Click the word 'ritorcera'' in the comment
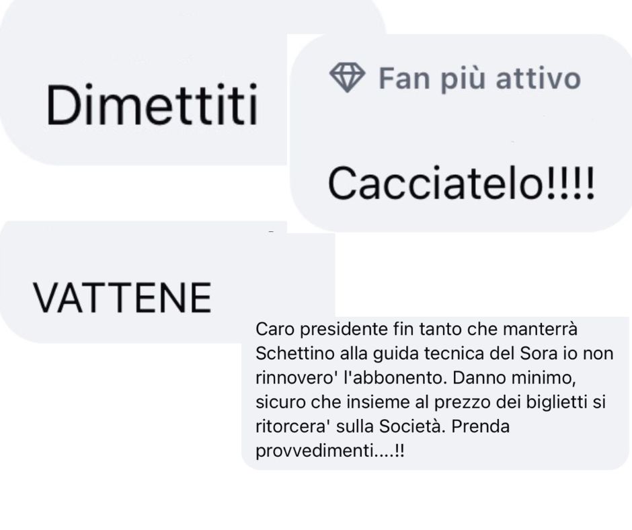Viewport: 632px width, 530px height. [x=293, y=426]
